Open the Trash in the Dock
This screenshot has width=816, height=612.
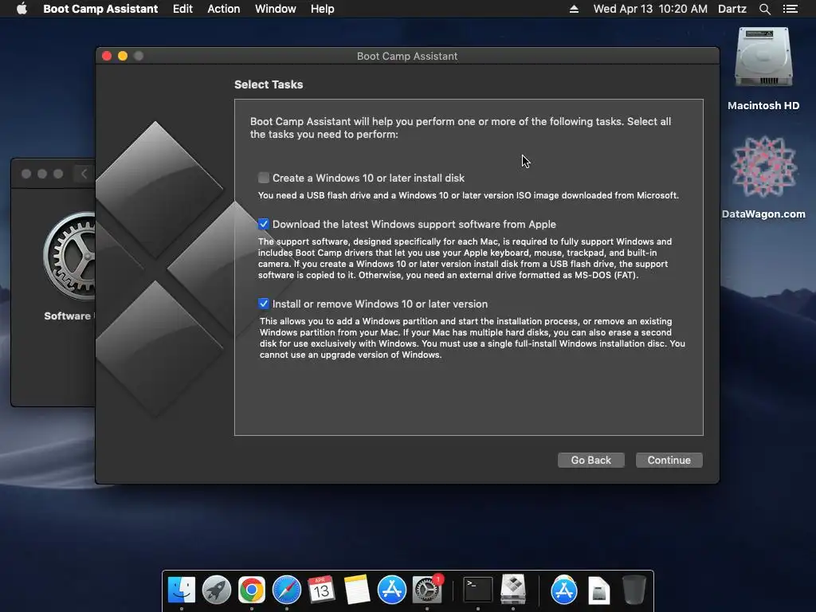634,590
